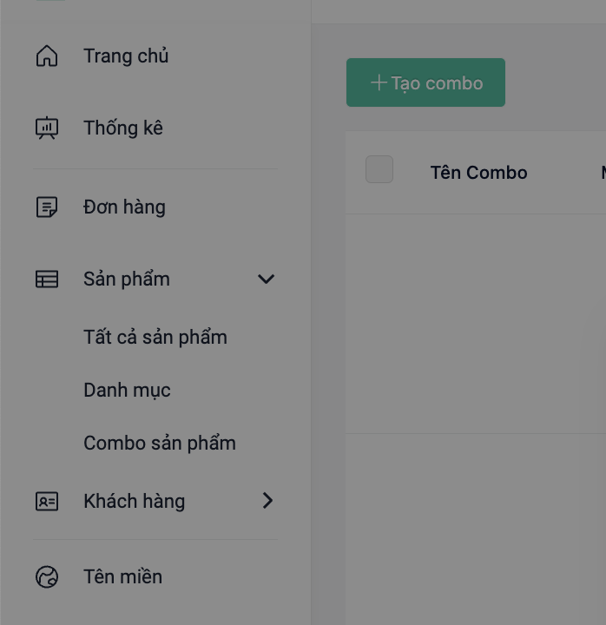
Task: Click the table icon beside Sản phẩm
Action: [x=47, y=280]
